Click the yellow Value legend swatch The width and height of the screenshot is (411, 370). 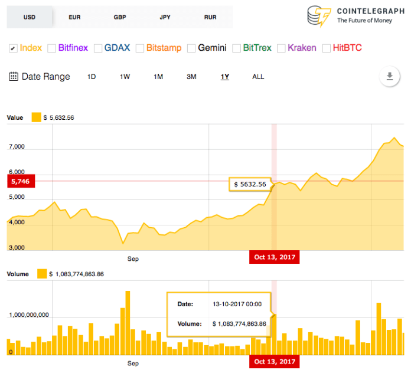(36, 117)
